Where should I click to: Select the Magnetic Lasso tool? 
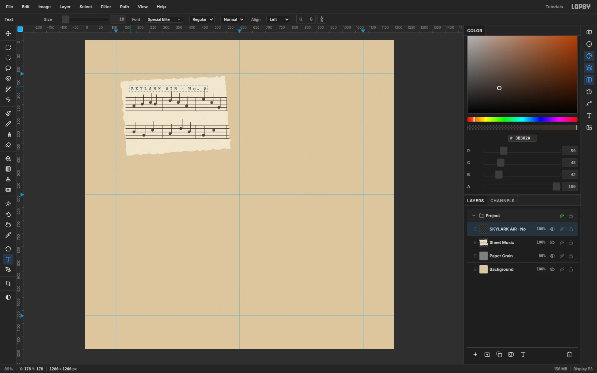tap(8, 79)
